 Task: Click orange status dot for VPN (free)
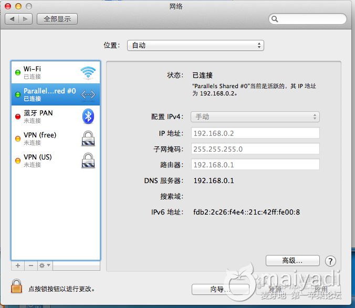pos(18,139)
